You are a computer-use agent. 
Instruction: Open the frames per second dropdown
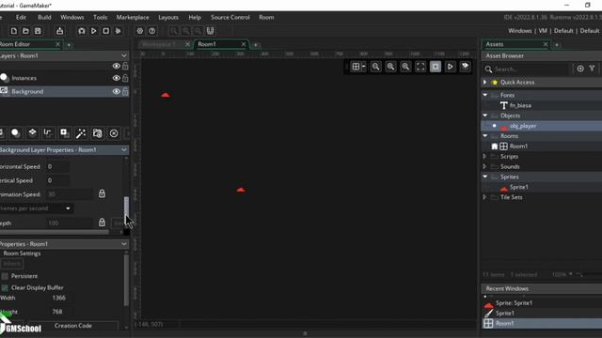(x=37, y=208)
